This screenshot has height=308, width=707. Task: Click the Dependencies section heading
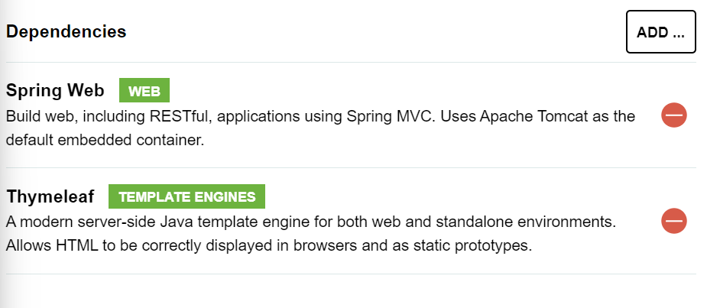click(66, 31)
